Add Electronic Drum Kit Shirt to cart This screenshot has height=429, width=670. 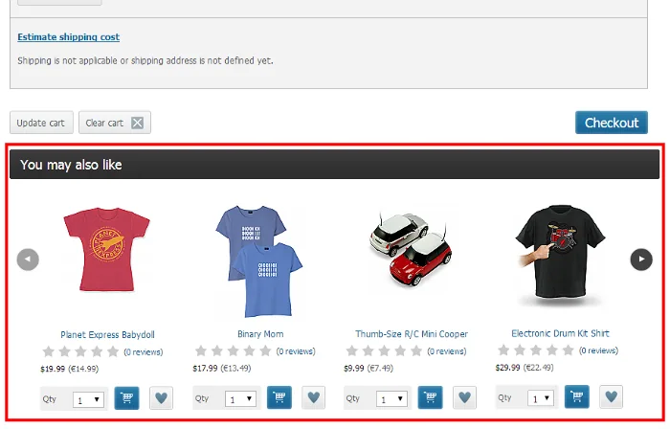(x=577, y=396)
